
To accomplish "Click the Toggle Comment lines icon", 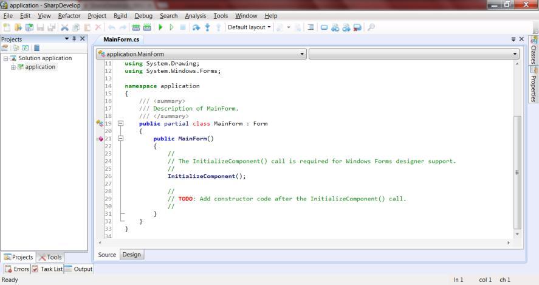I will [x=311, y=27].
